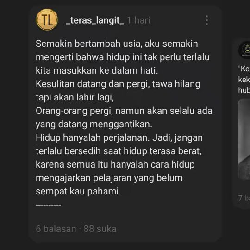
Task: Visit the _teras_langit_ username profile link
Action: [95, 20]
